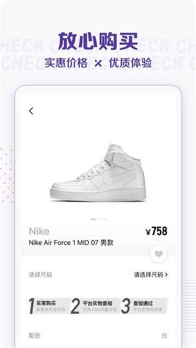
Task: Click the 选择尺码 label
Action: point(40,275)
